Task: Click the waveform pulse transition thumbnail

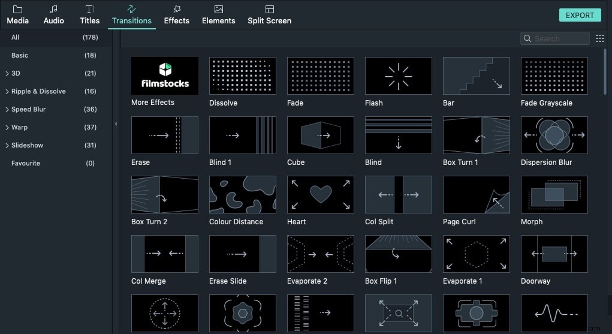Action: 554,313
